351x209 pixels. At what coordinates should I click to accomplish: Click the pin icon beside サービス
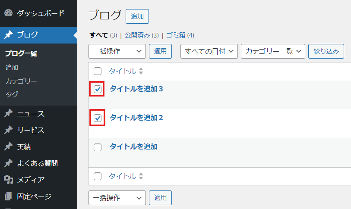(x=8, y=130)
